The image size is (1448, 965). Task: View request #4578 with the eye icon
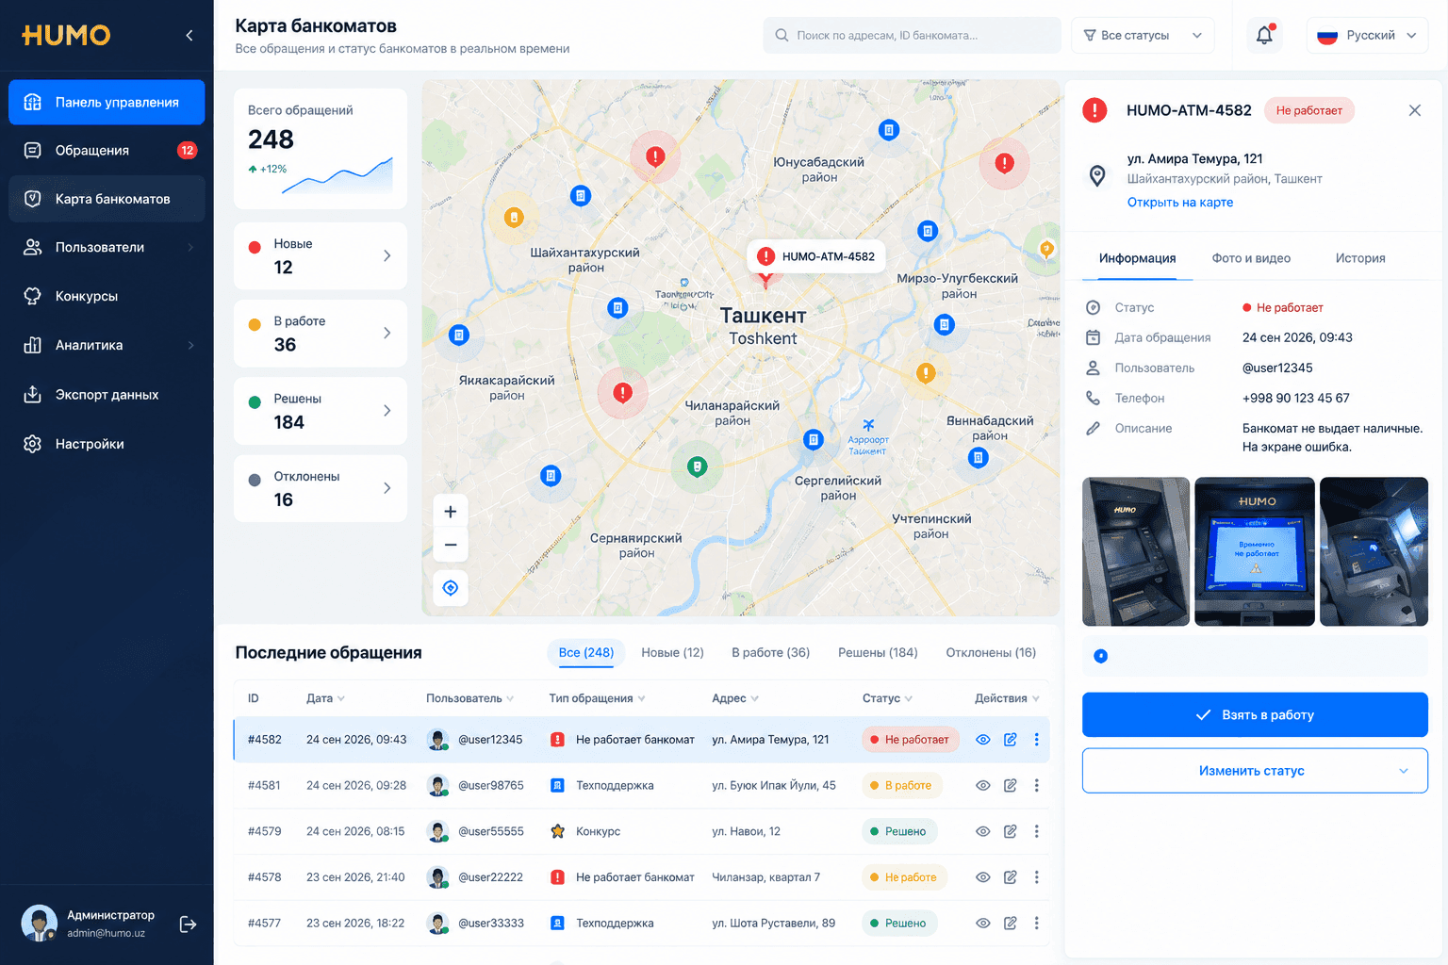982,877
